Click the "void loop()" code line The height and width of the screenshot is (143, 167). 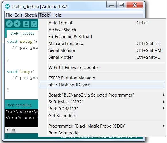point(21,72)
